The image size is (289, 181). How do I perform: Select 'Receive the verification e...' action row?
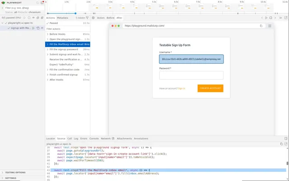pos(67,59)
